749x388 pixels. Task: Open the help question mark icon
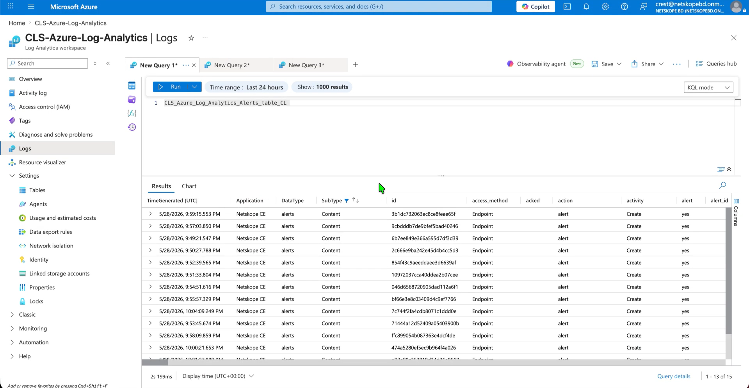click(624, 7)
